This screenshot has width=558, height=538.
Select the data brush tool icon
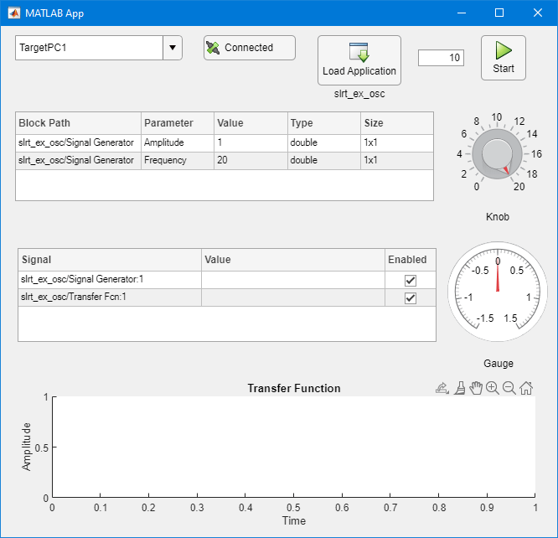pos(459,388)
